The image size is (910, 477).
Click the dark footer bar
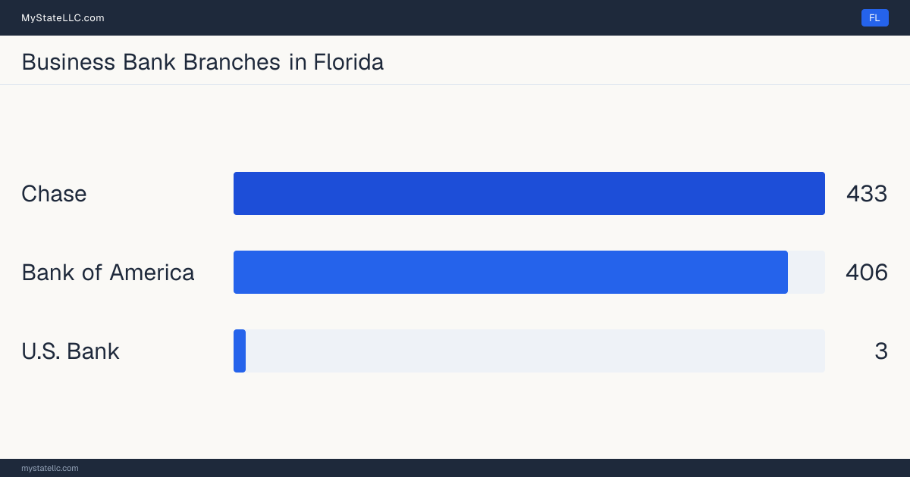(x=455, y=468)
